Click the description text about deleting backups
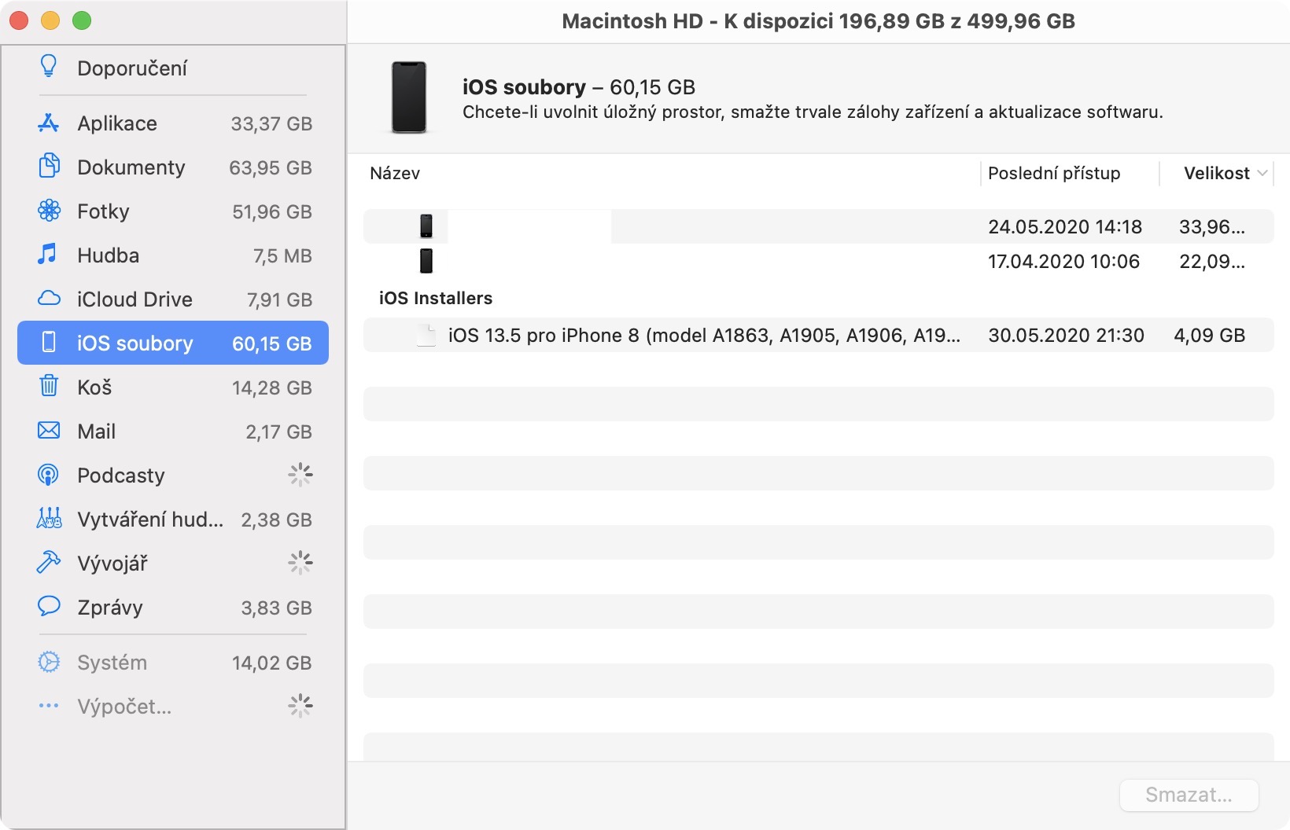Image resolution: width=1290 pixels, height=830 pixels. click(813, 112)
